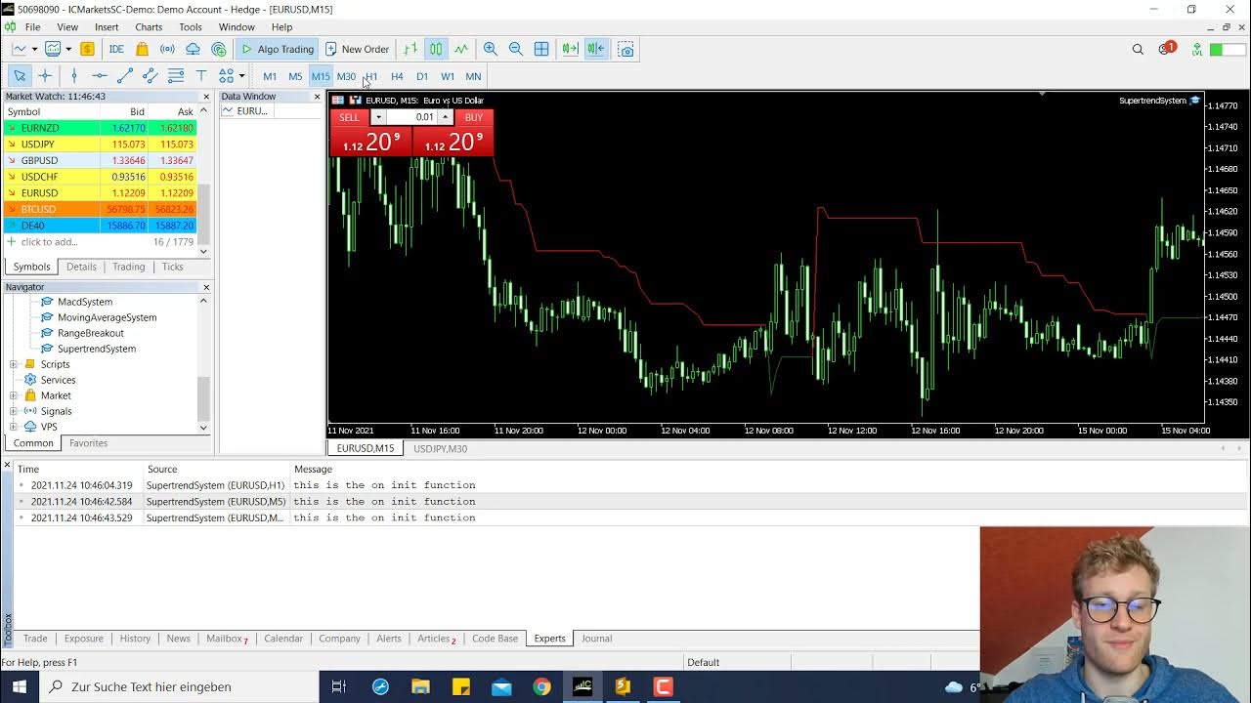Image resolution: width=1251 pixels, height=703 pixels.
Task: Toggle chart auto scroll to end
Action: (x=571, y=49)
